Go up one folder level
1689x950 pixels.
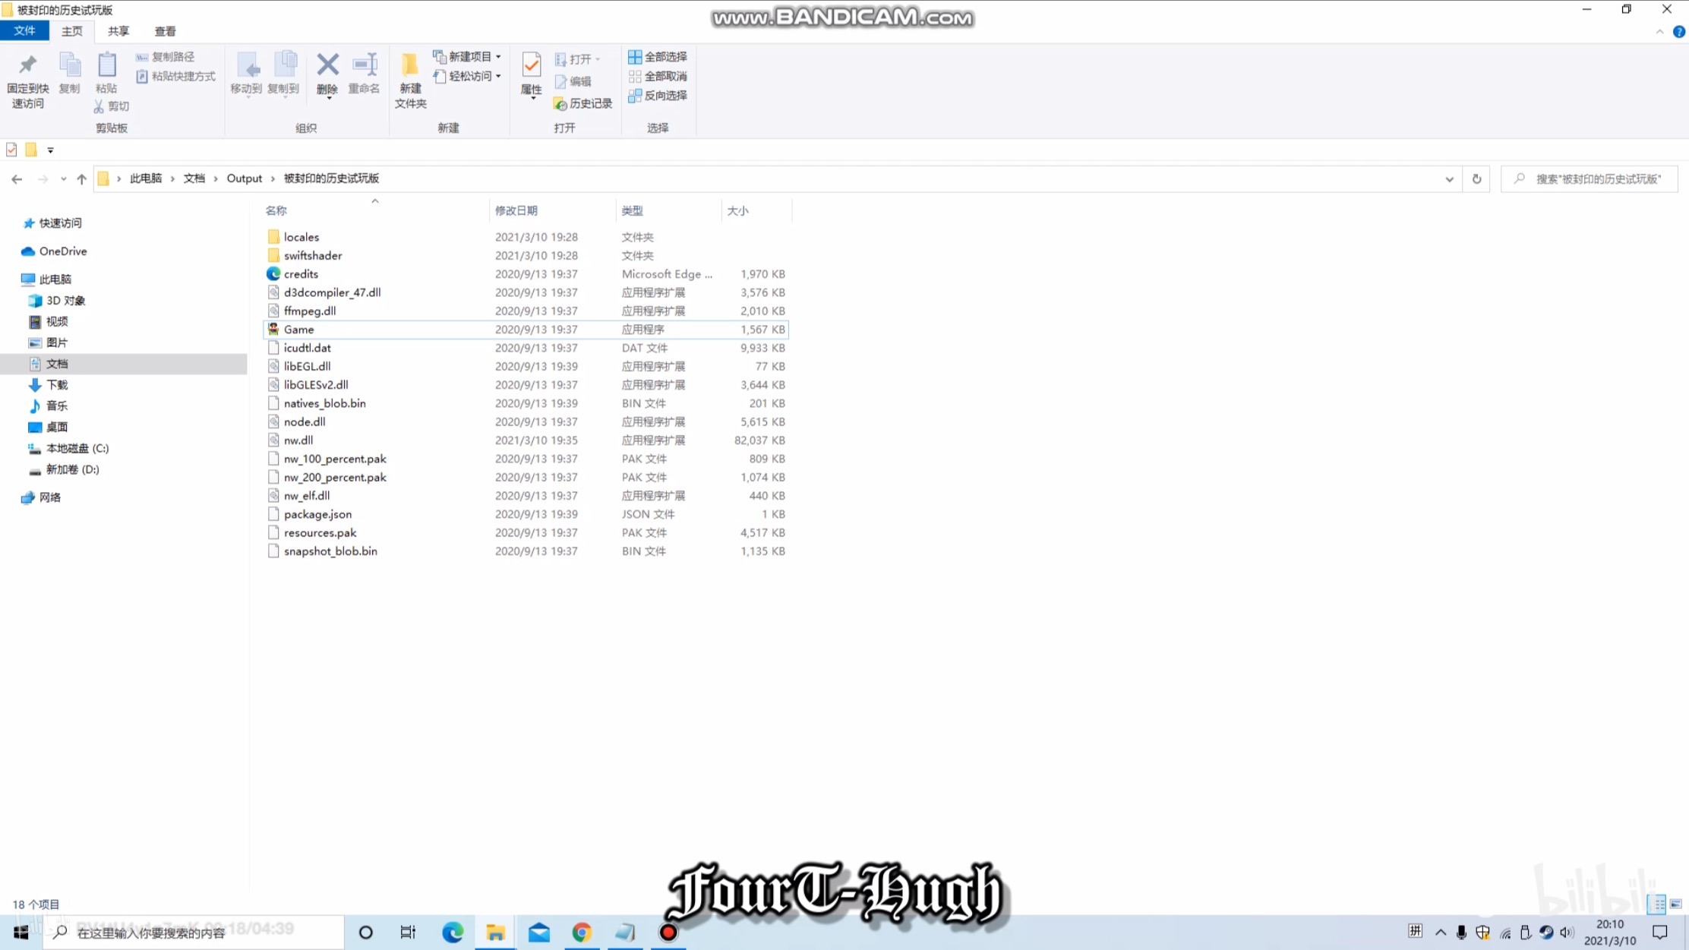coord(81,179)
